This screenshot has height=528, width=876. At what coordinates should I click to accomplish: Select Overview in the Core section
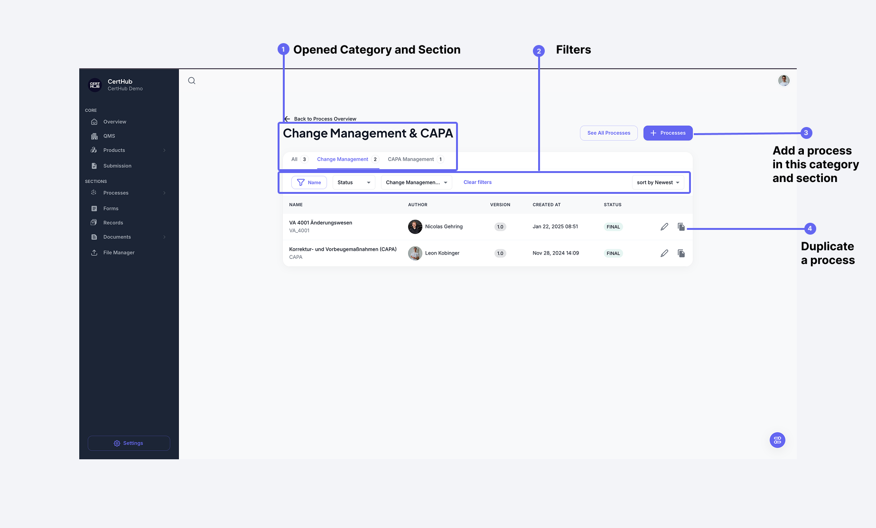[x=114, y=121]
